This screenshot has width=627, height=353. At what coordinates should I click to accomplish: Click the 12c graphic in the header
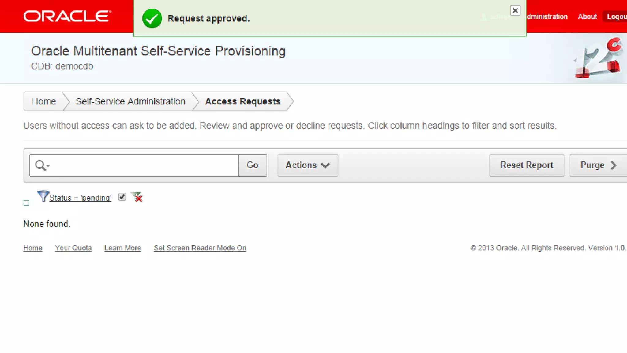click(599, 58)
